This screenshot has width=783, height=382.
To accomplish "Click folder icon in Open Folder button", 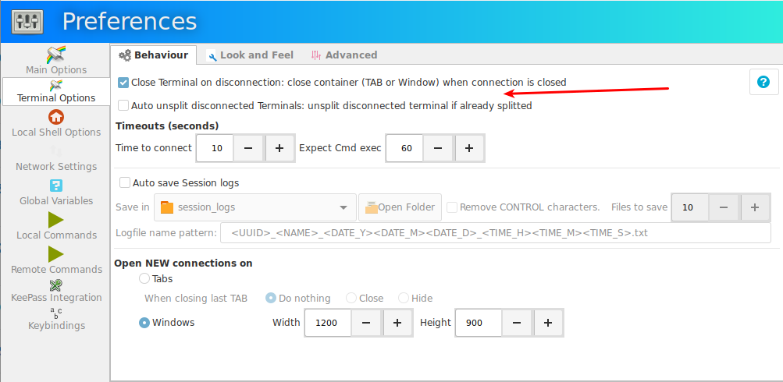I will (x=371, y=207).
